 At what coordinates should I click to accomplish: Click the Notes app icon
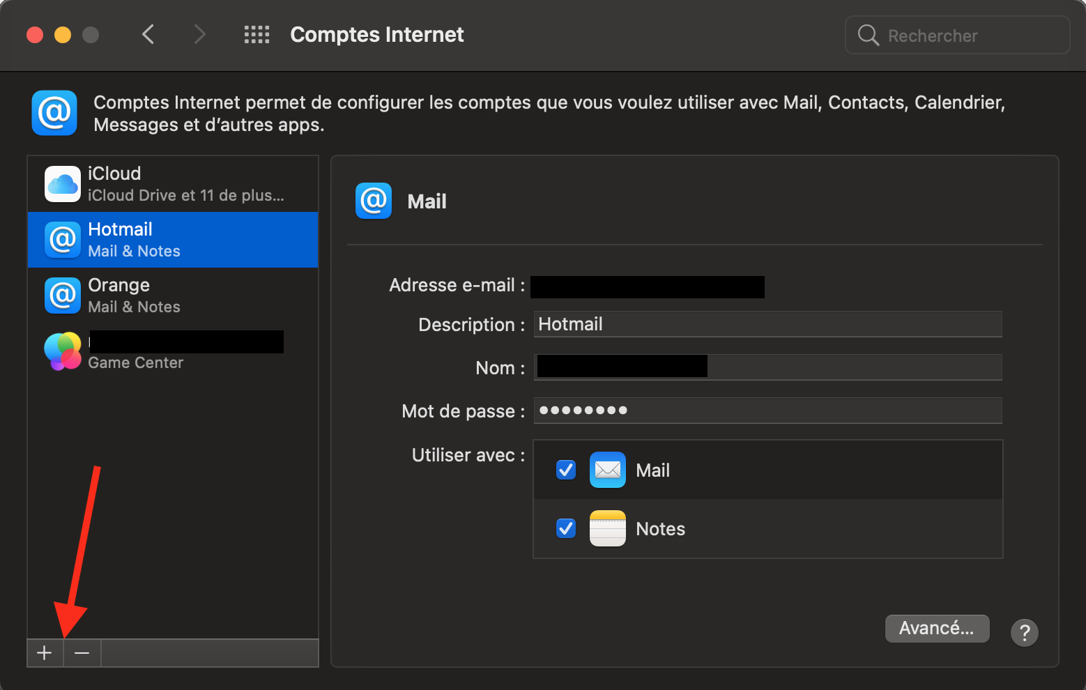607,529
